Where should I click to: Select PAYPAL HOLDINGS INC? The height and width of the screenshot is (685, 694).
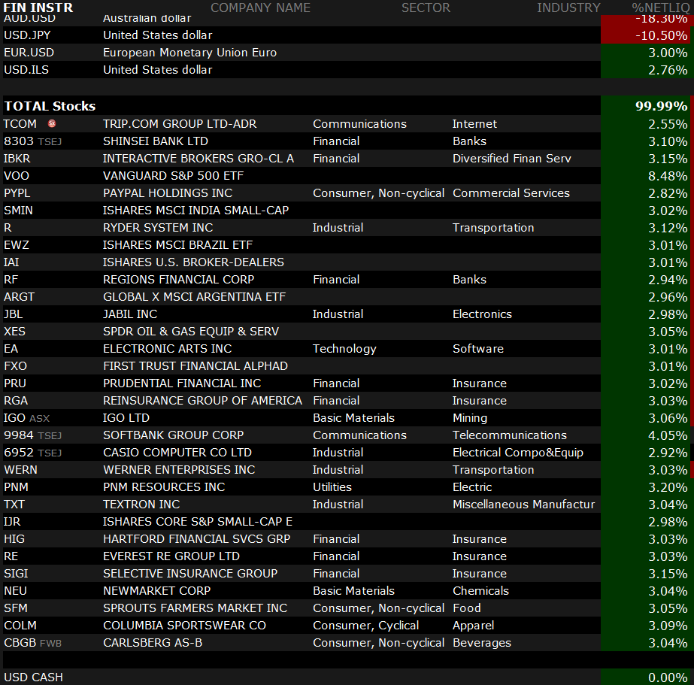click(x=168, y=193)
